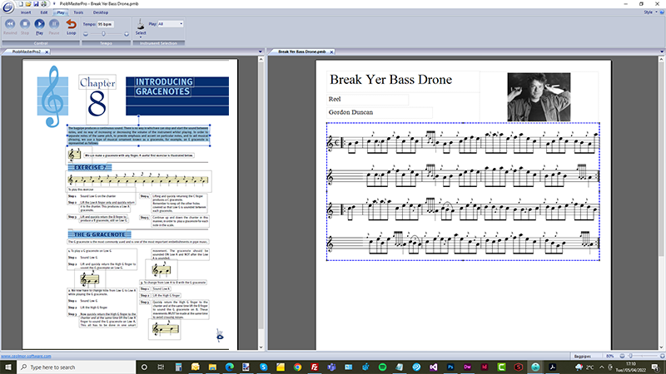Click the Rewind playback button

click(10, 27)
